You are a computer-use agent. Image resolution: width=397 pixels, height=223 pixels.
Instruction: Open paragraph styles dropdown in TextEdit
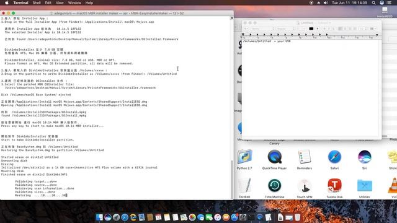pyautogui.click(x=246, y=28)
